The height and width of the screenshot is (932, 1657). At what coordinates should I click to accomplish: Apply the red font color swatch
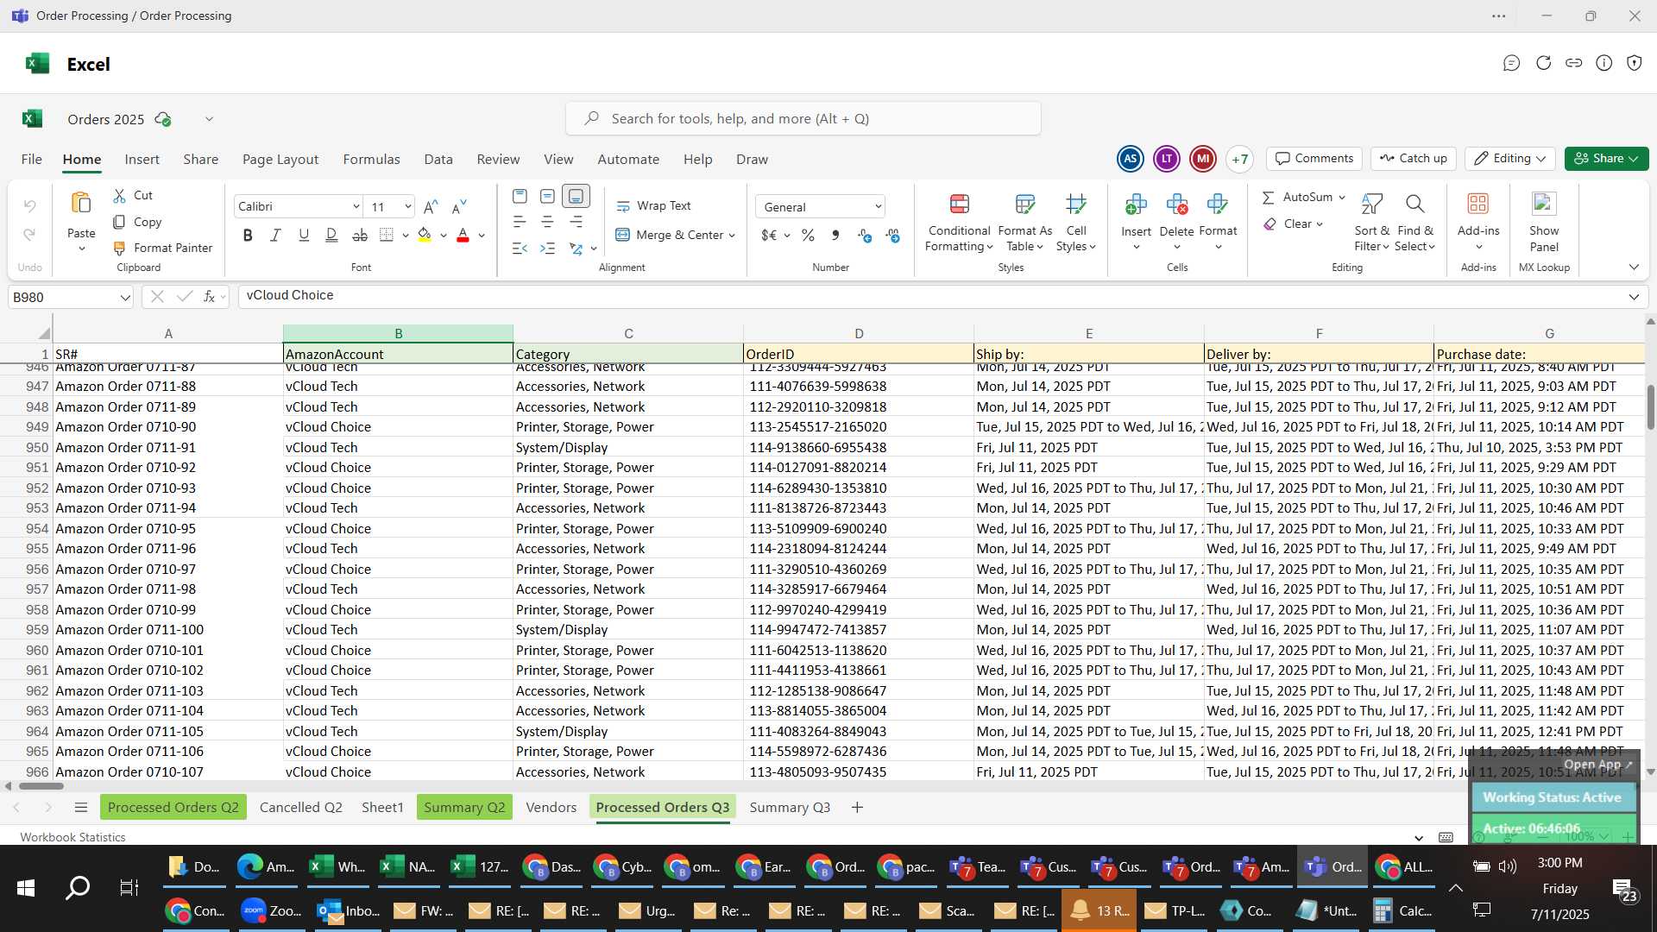tap(463, 235)
